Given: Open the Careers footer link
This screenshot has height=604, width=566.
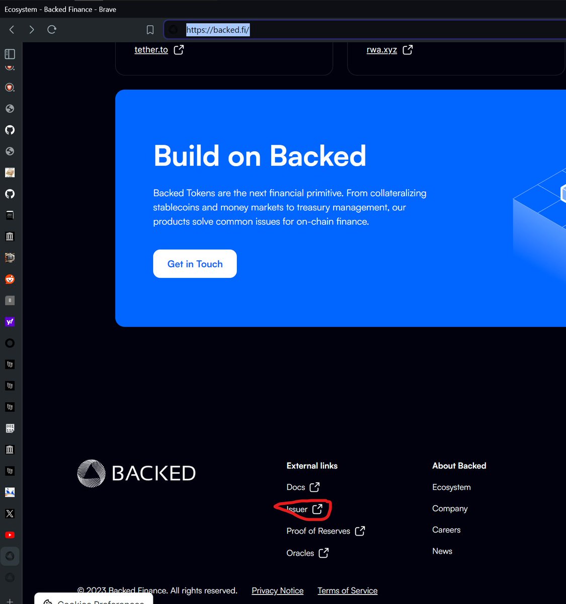Looking at the screenshot, I should click(446, 530).
